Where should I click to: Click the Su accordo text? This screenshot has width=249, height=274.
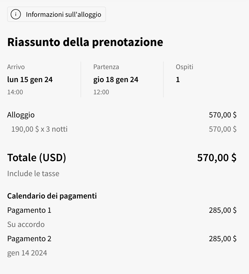click(x=26, y=224)
